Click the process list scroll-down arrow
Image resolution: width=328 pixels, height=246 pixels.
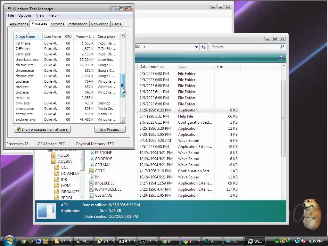point(123,120)
